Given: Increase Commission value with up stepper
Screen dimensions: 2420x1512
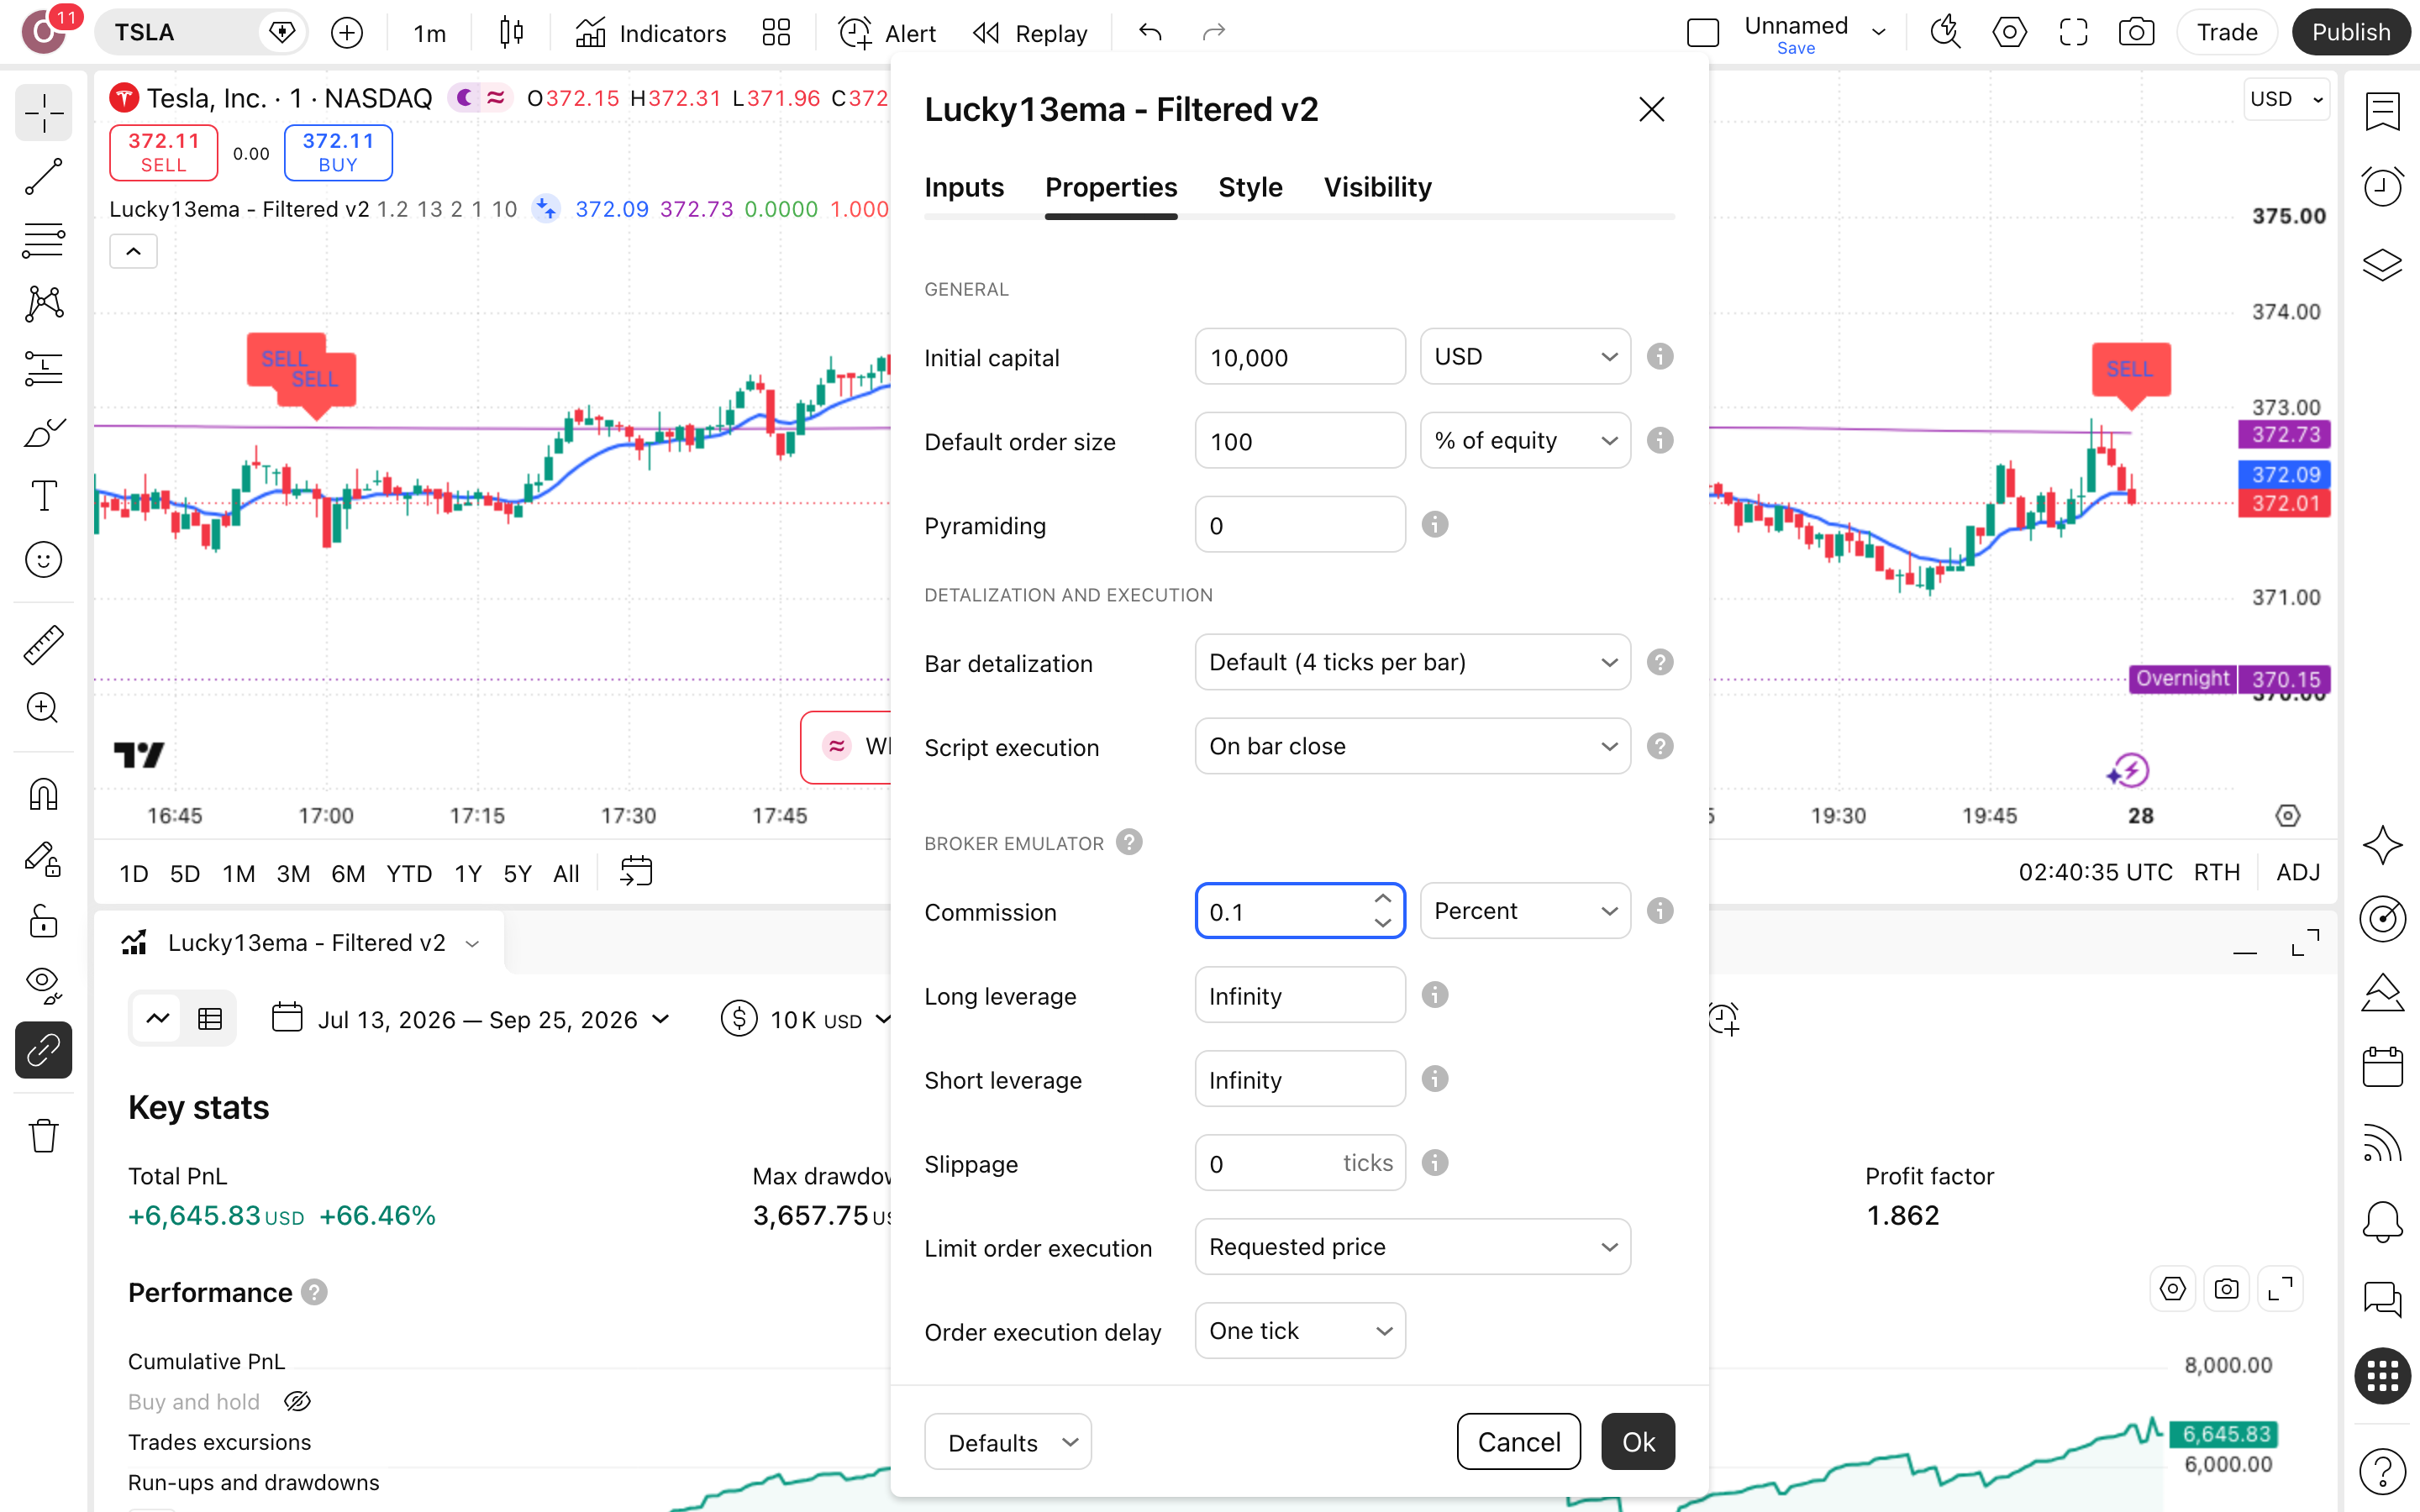Looking at the screenshot, I should 1383,898.
